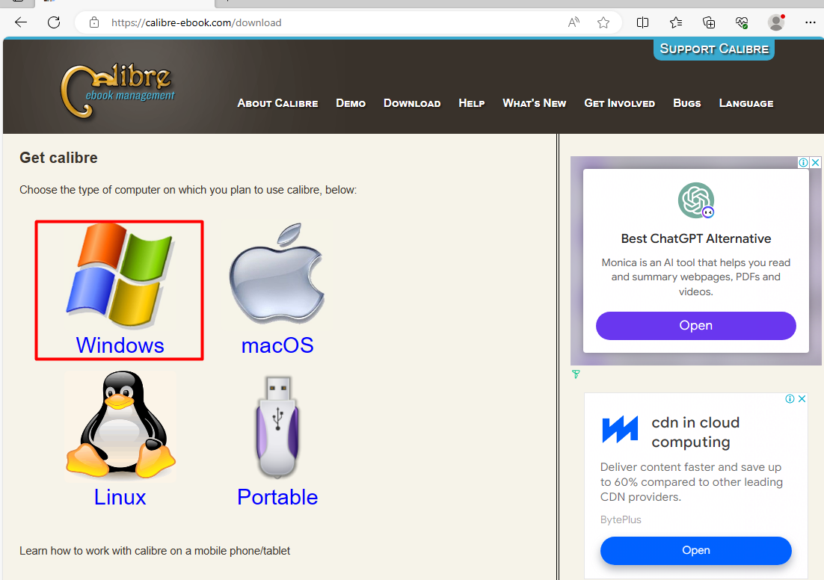Screen dimensions: 824x580
Task: Open the Favorites list icon
Action: 676,22
